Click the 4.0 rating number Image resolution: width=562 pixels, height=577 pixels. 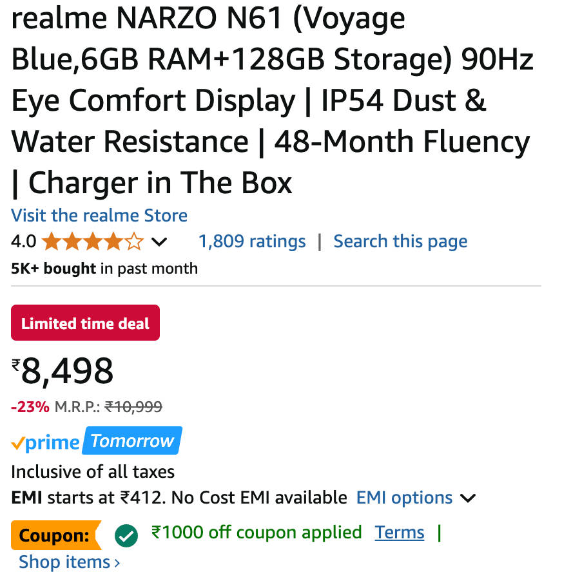click(24, 242)
